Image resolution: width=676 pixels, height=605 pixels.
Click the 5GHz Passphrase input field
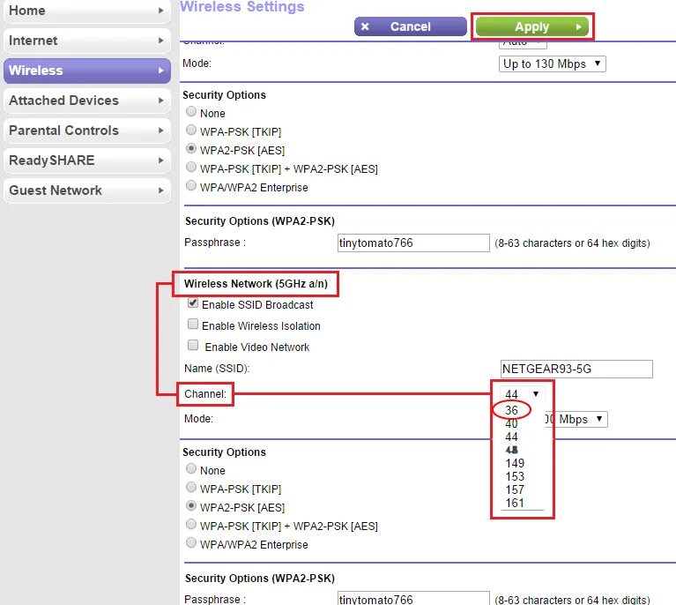point(413,599)
